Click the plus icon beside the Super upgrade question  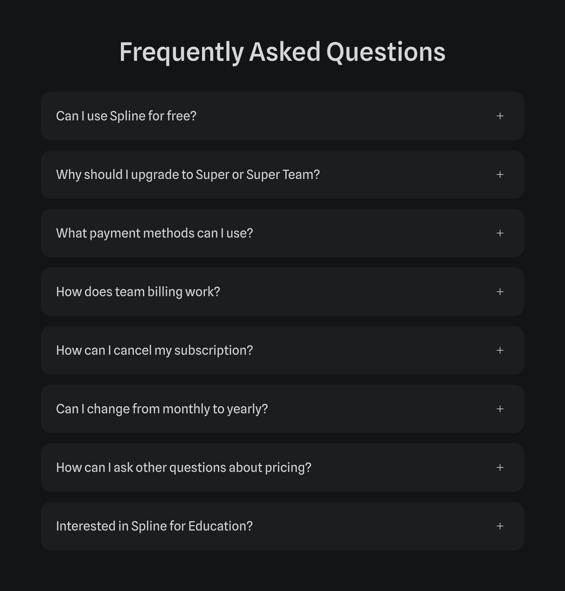(x=500, y=174)
